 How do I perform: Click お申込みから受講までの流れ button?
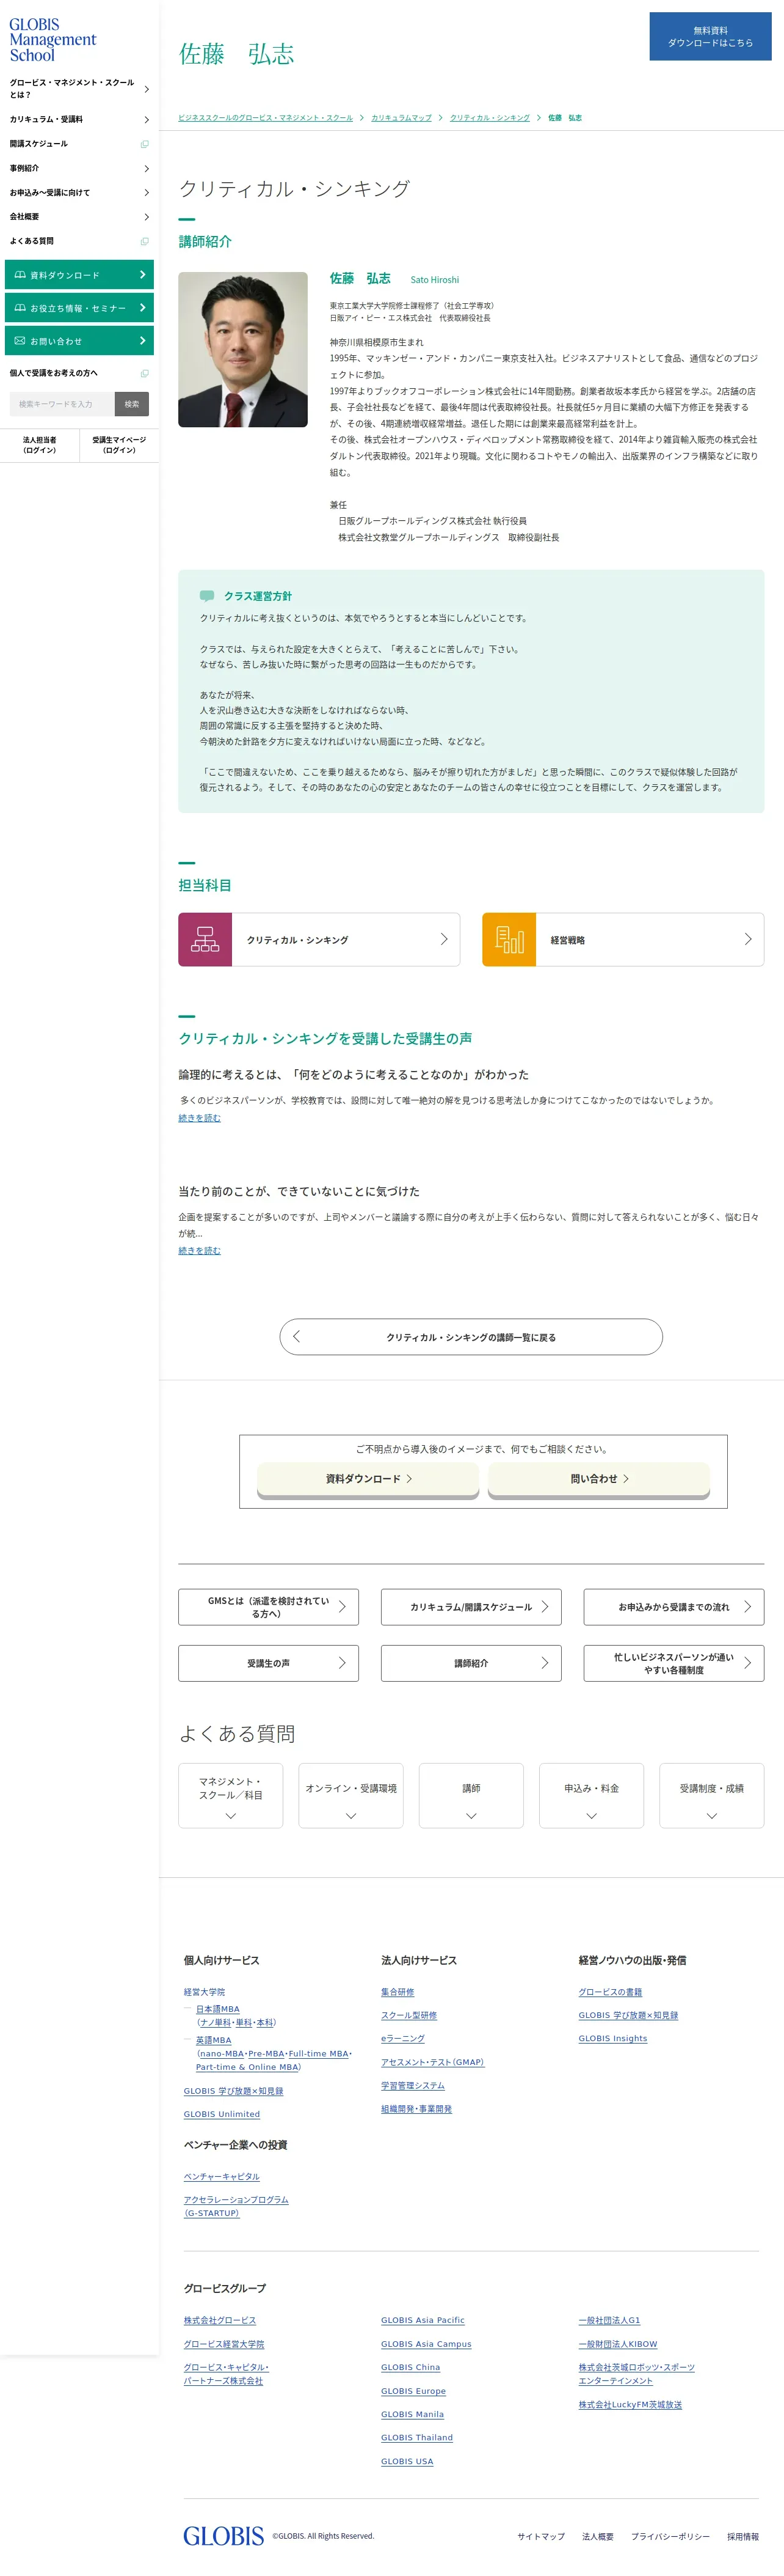point(674,1607)
